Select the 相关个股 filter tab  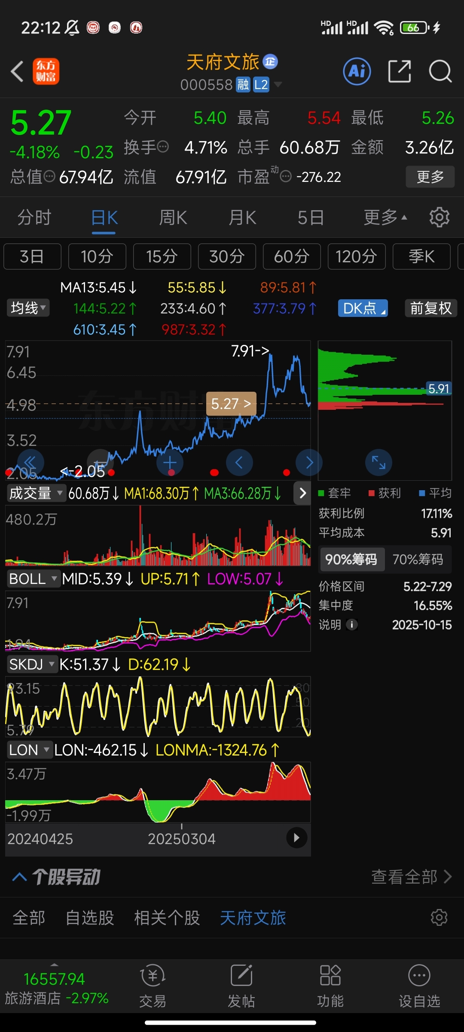tap(167, 918)
